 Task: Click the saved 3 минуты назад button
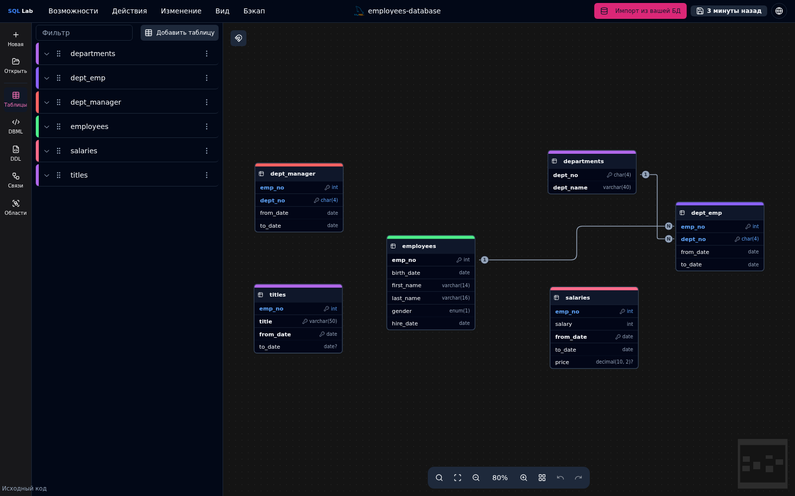(x=729, y=11)
